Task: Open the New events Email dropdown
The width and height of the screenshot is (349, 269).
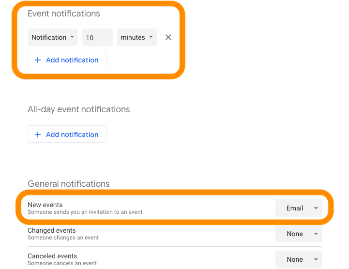Action: [299, 208]
